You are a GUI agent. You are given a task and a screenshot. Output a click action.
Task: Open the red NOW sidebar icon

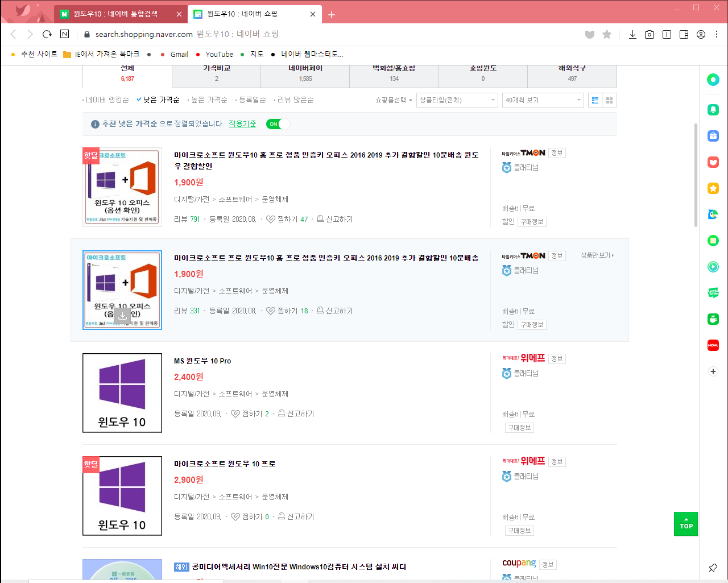(713, 345)
